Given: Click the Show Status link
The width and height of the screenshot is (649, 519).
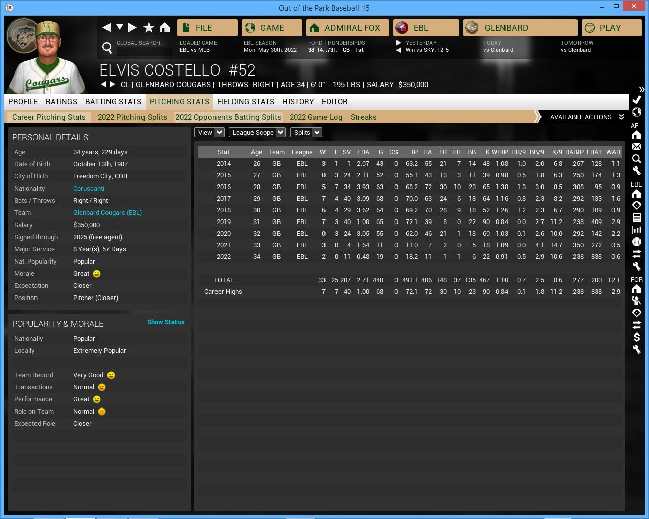Looking at the screenshot, I should 165,322.
